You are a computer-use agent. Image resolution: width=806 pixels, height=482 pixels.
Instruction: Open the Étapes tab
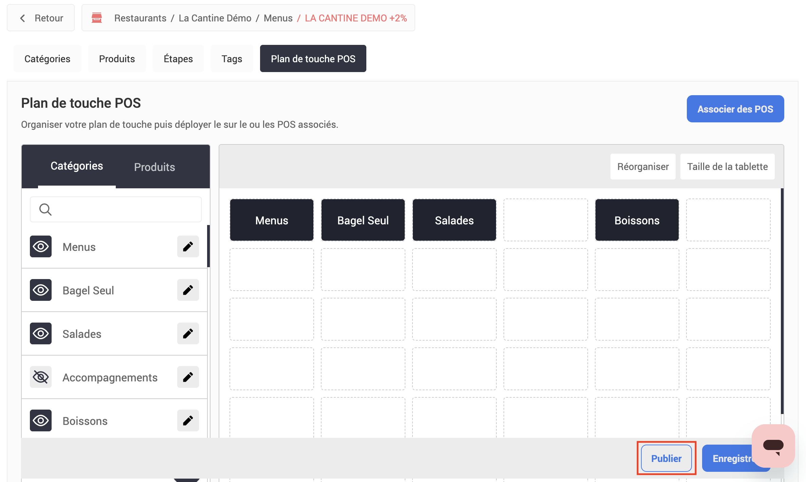[178, 58]
